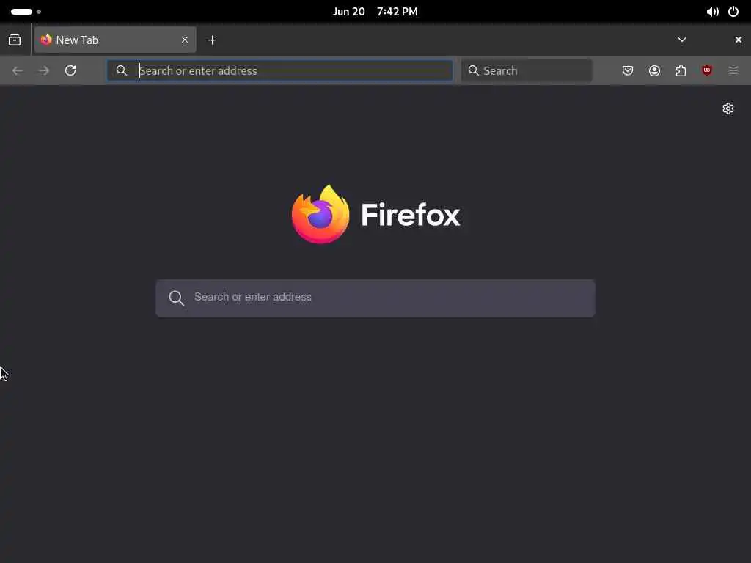Open the uBlock Origin extension
The image size is (751, 563).
(707, 70)
